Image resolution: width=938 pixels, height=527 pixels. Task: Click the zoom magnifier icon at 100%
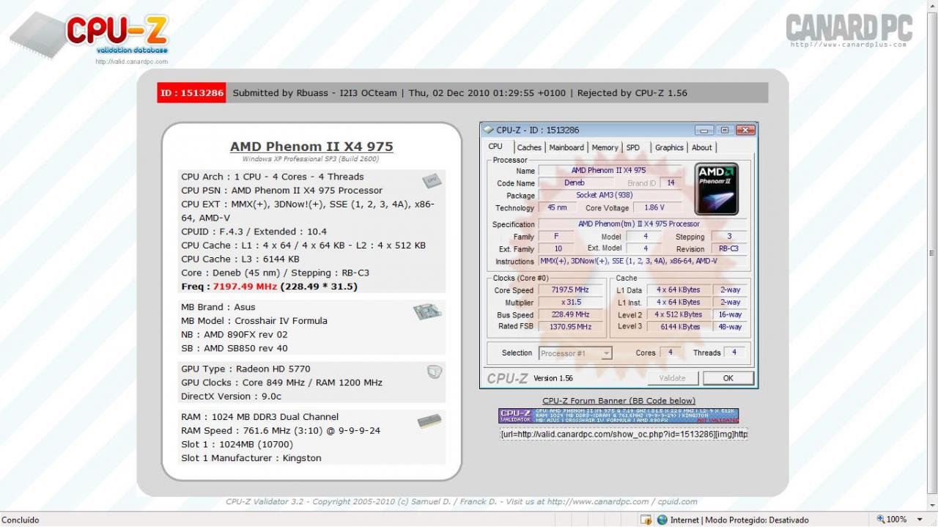[x=881, y=520]
